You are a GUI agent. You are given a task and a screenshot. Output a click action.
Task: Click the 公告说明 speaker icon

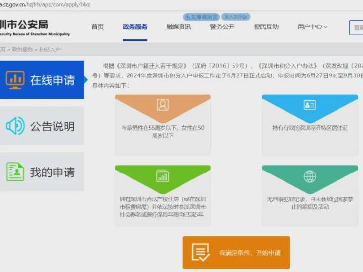coord(15,126)
